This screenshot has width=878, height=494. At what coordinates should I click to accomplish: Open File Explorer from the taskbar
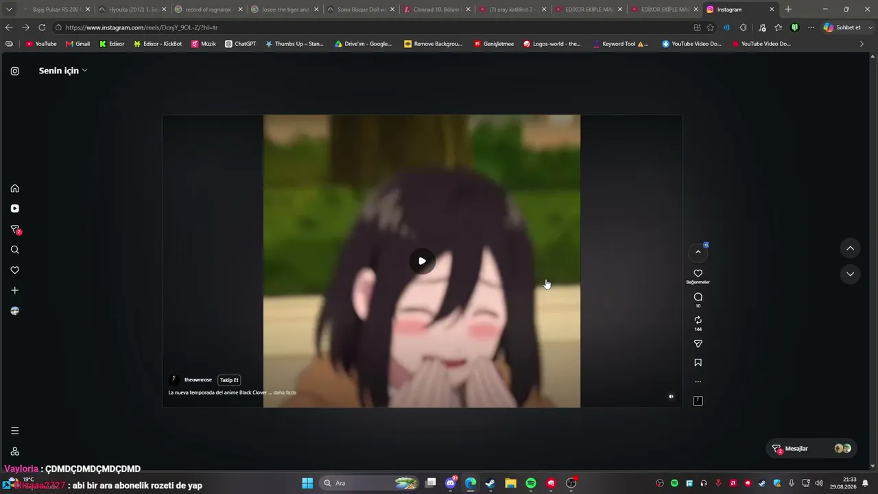(x=510, y=483)
